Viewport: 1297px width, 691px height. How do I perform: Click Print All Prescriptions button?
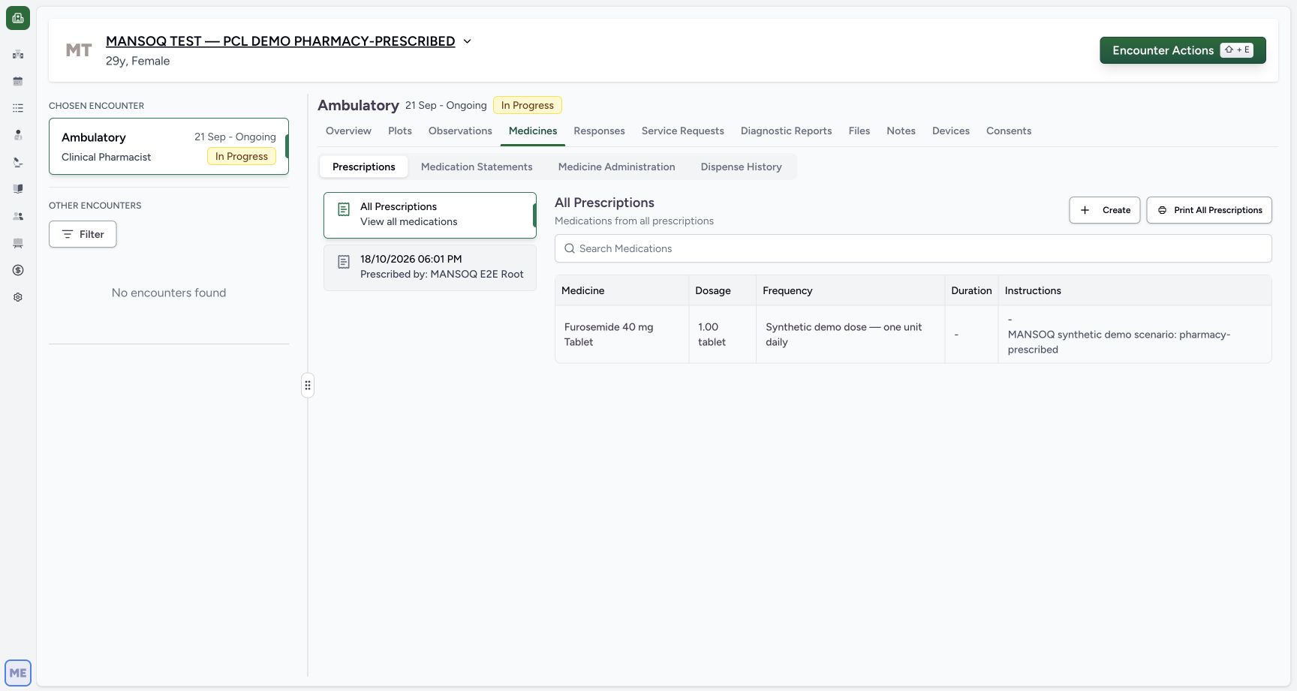pyautogui.click(x=1209, y=210)
